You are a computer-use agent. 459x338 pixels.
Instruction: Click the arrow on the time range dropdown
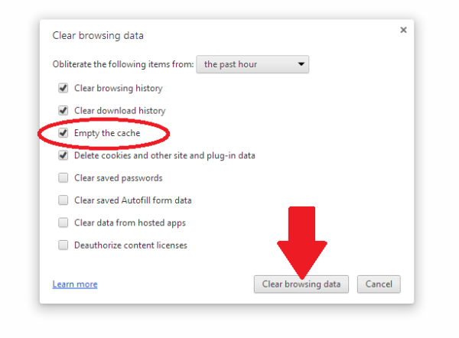301,64
